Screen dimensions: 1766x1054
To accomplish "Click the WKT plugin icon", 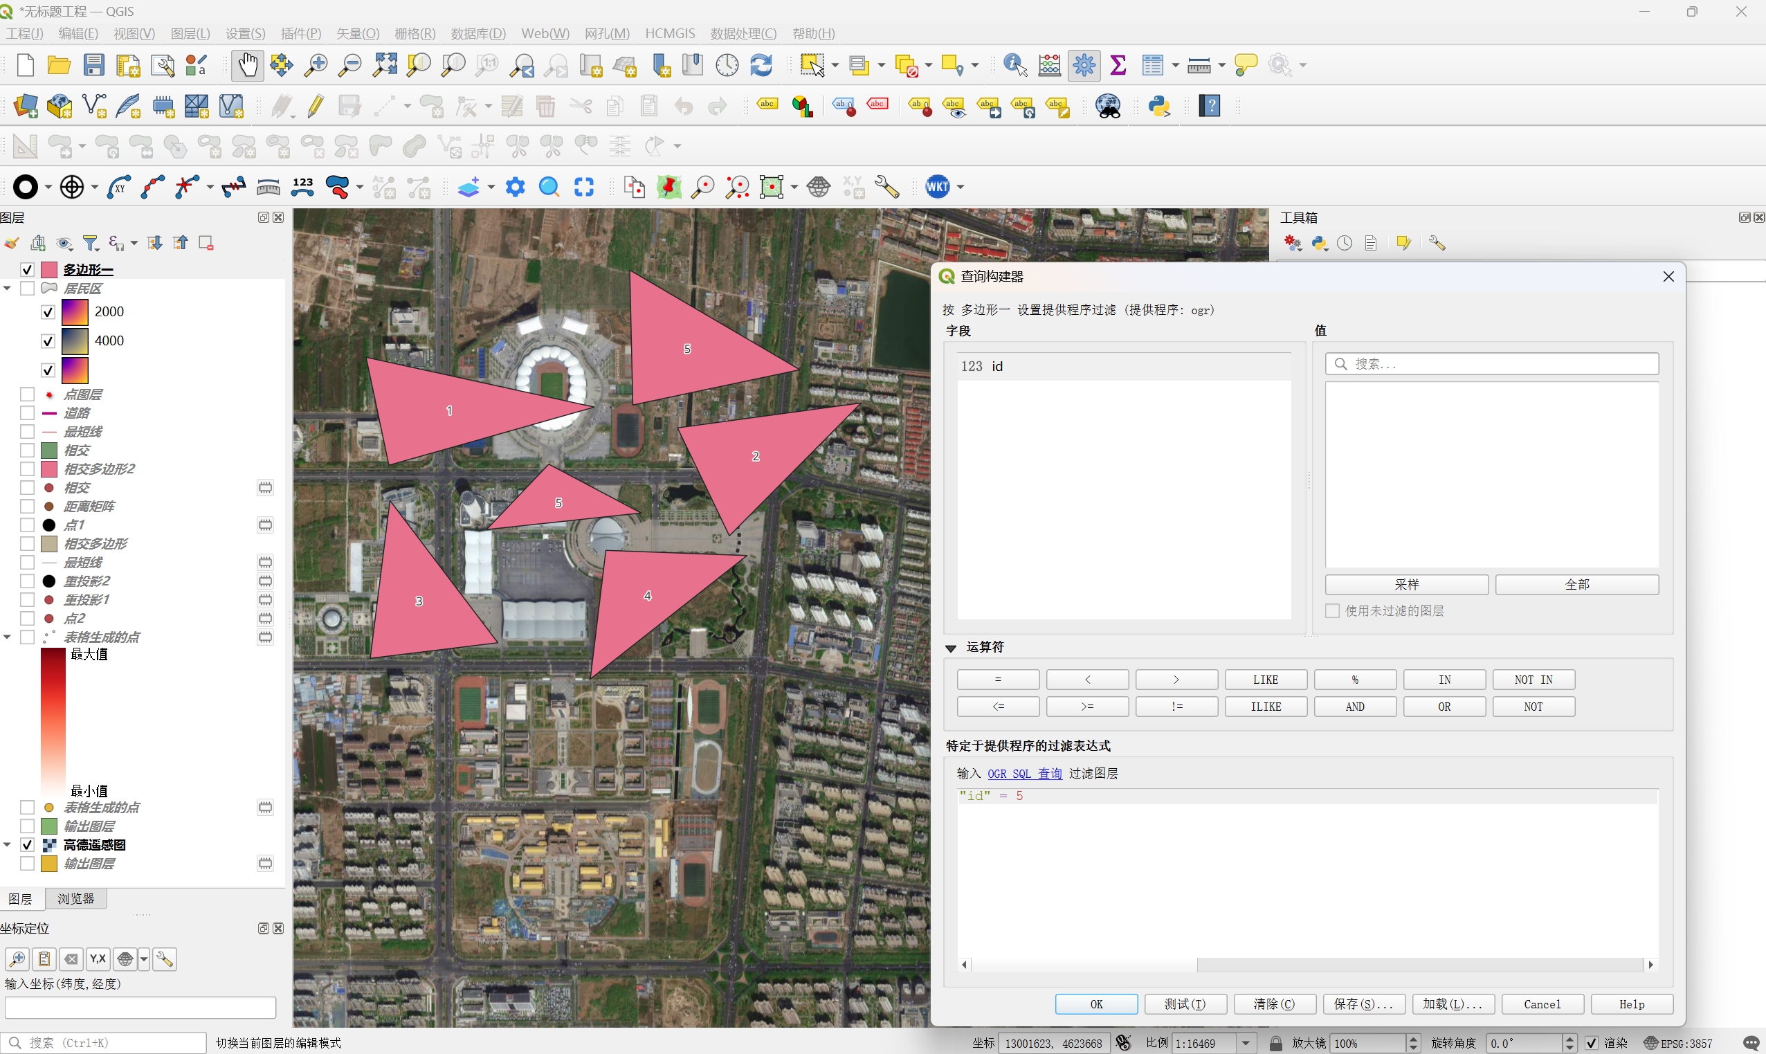I will tap(937, 187).
